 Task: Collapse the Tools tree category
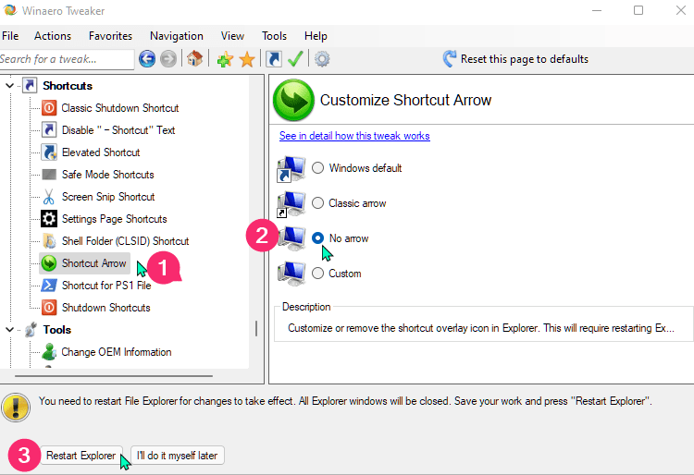coord(10,329)
